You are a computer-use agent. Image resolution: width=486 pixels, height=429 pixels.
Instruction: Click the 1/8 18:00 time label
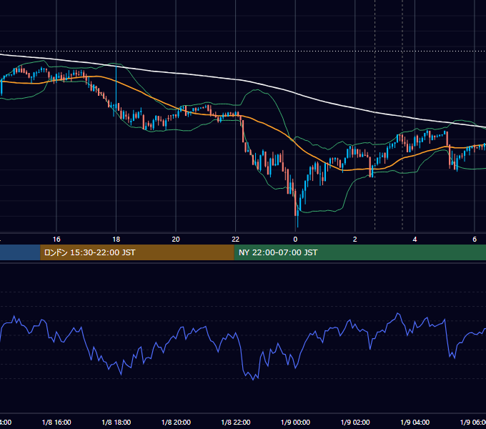116,422
